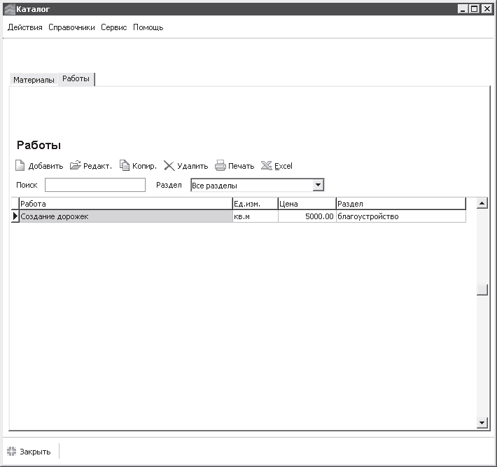Select the Создание дорожек table row

point(239,216)
